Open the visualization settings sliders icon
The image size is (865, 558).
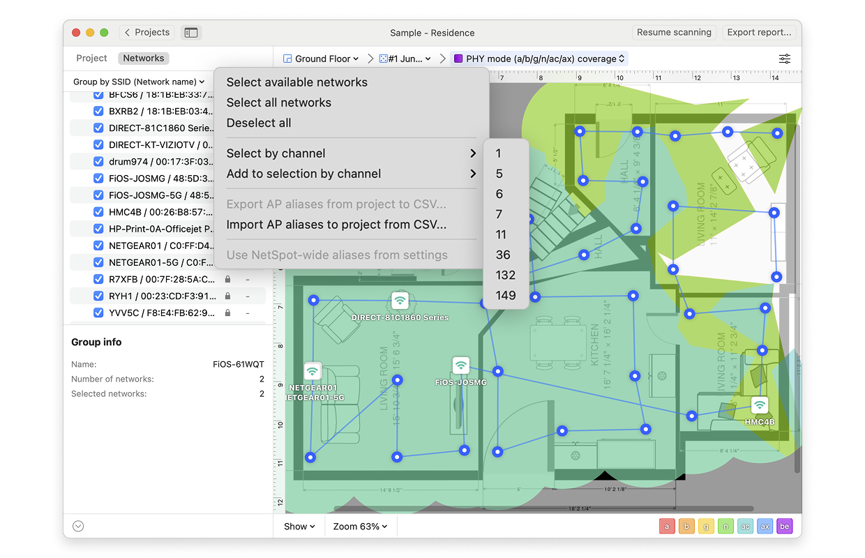coord(785,59)
